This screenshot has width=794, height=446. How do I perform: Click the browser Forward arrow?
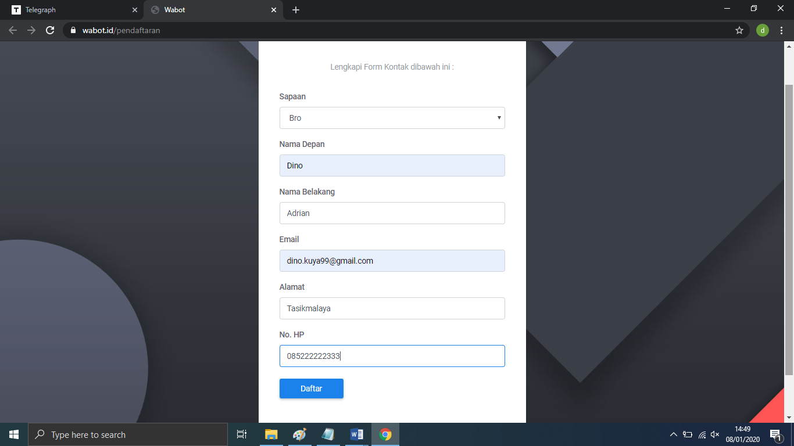tap(31, 30)
